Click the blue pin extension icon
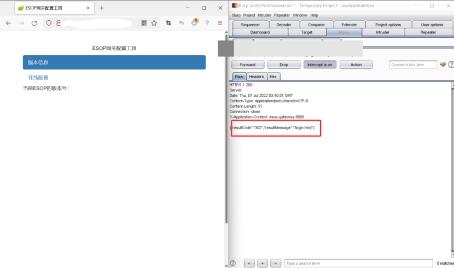This screenshot has width=454, height=268. [x=207, y=23]
